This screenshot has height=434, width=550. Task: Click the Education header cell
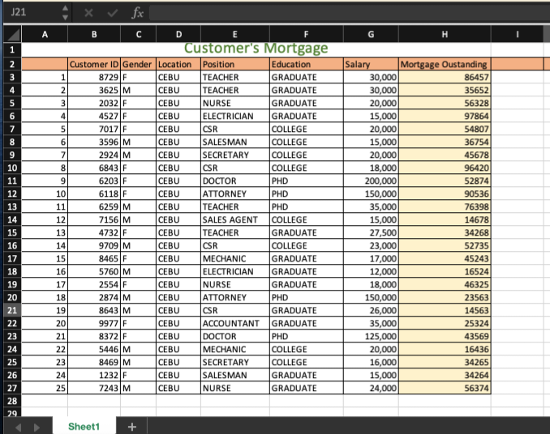pos(307,64)
